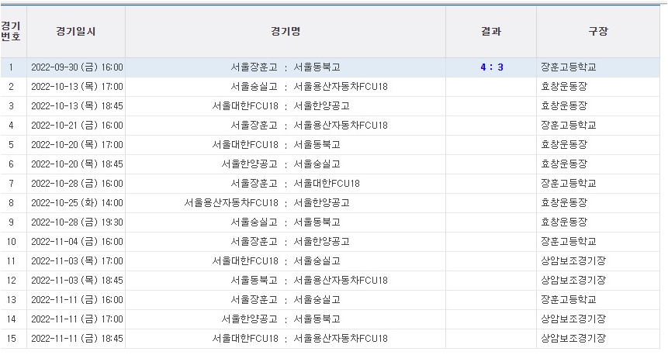Click the 구장 column header
668x355 pixels.
pyautogui.click(x=598, y=32)
